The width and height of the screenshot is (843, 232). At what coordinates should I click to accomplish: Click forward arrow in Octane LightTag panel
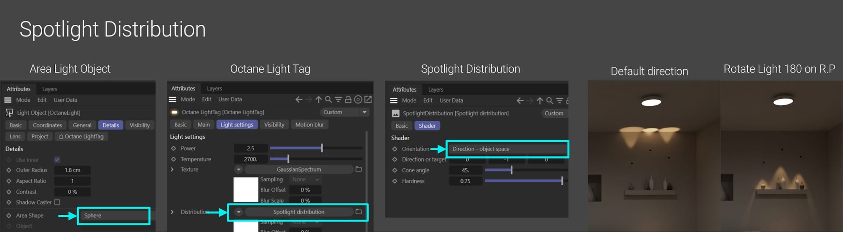tap(309, 100)
